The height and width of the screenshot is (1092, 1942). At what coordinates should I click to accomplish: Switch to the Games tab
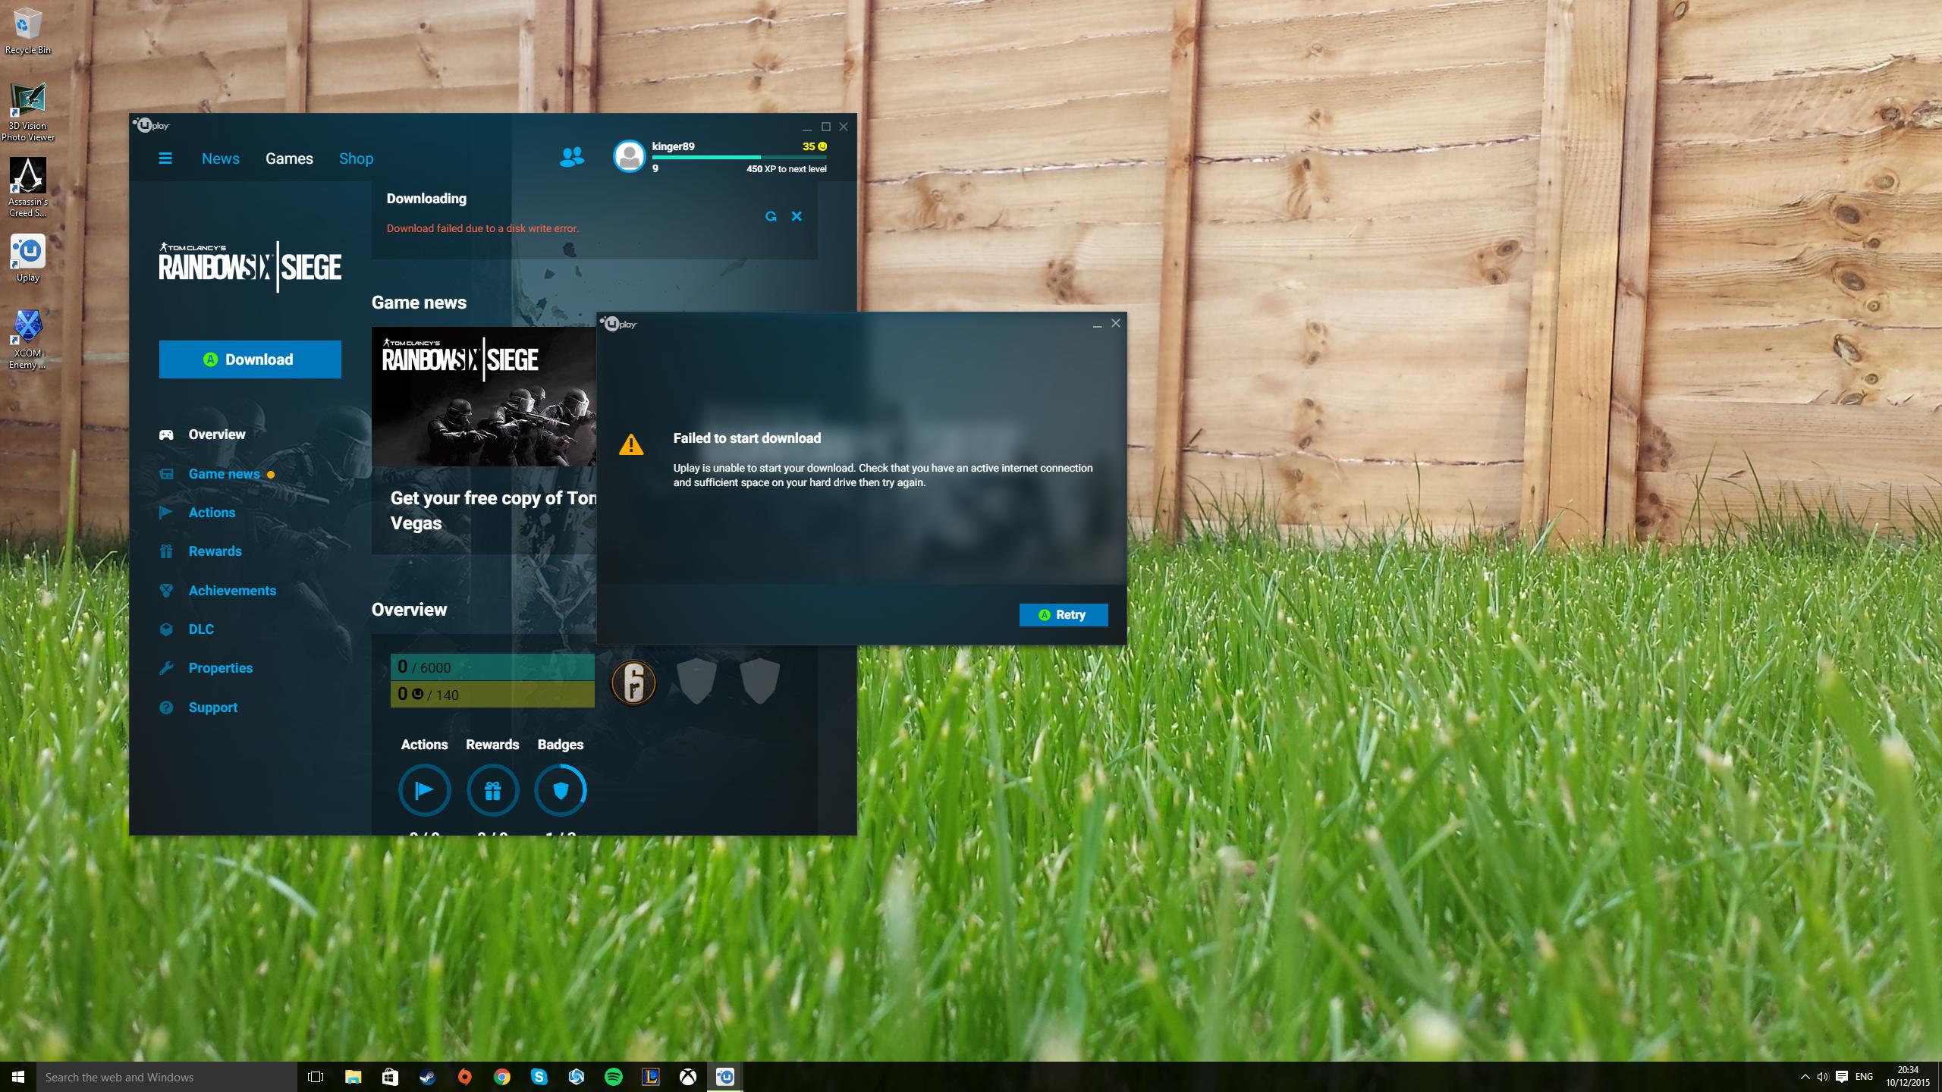click(289, 158)
